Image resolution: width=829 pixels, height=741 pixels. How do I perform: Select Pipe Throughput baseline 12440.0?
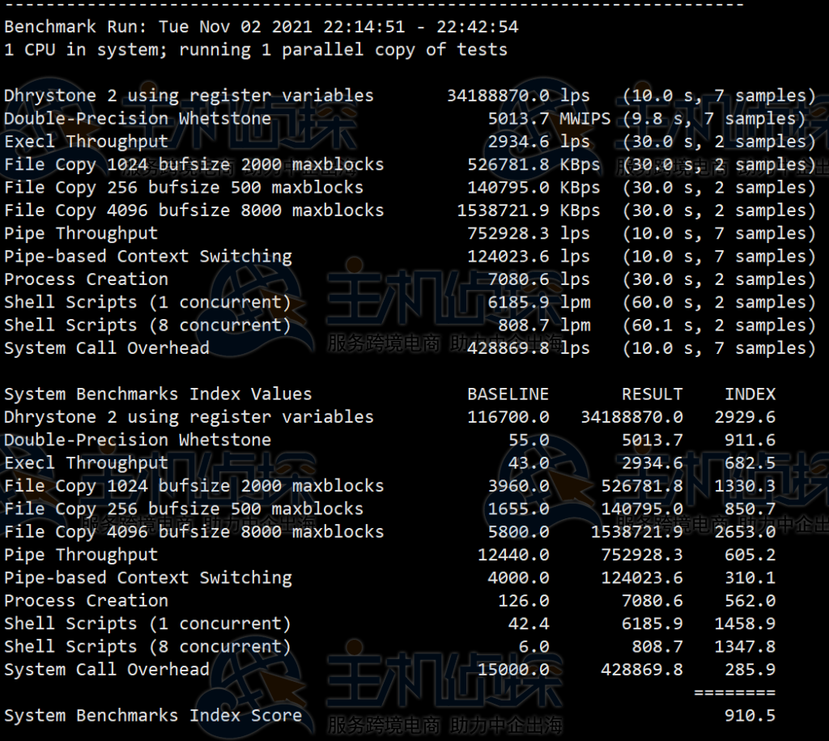coord(513,555)
